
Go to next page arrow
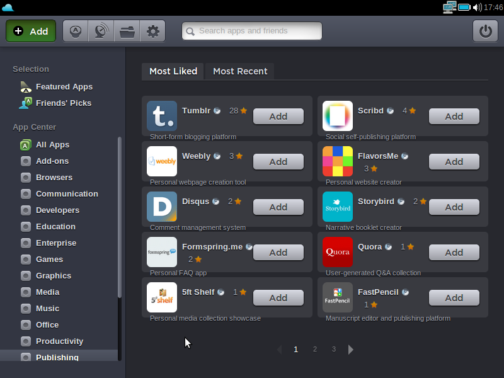351,350
